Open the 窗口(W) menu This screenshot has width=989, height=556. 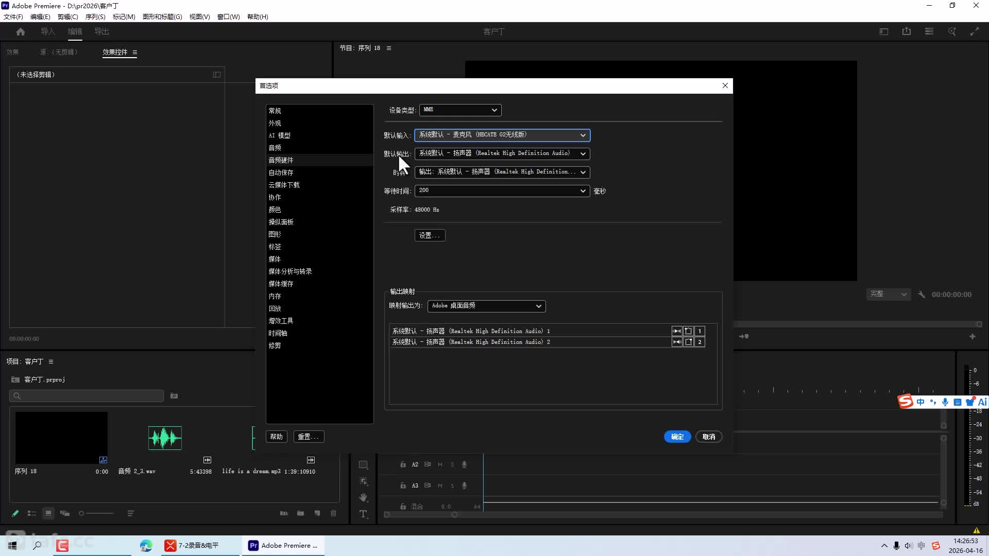tap(229, 17)
